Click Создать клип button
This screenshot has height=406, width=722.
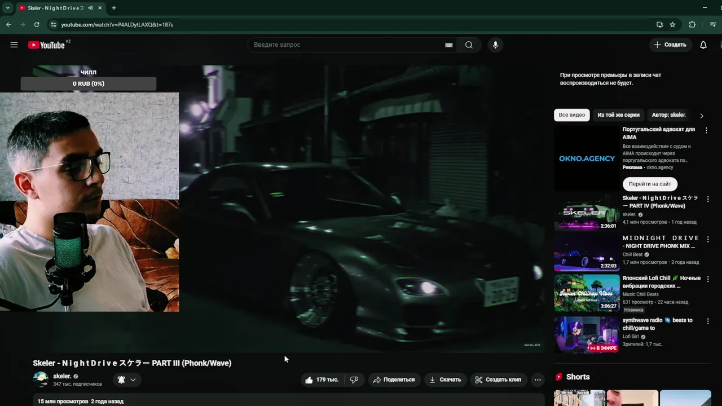[498, 379]
